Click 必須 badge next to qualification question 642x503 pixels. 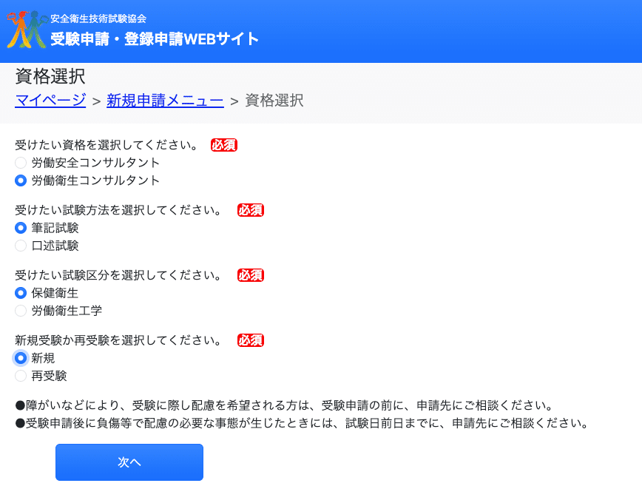click(x=224, y=145)
